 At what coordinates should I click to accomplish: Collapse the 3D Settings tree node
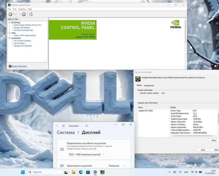tap(10, 22)
